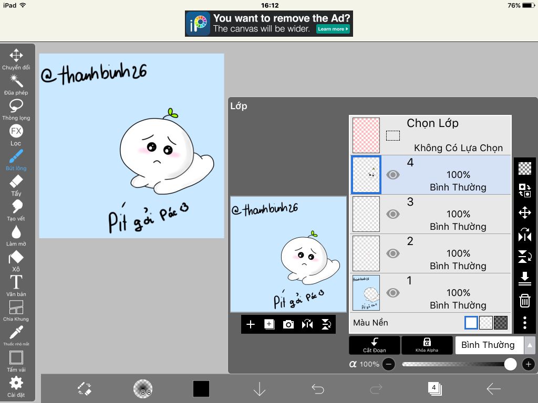Click the down arrow in bottom bar
The image size is (538, 403).
pyautogui.click(x=260, y=389)
